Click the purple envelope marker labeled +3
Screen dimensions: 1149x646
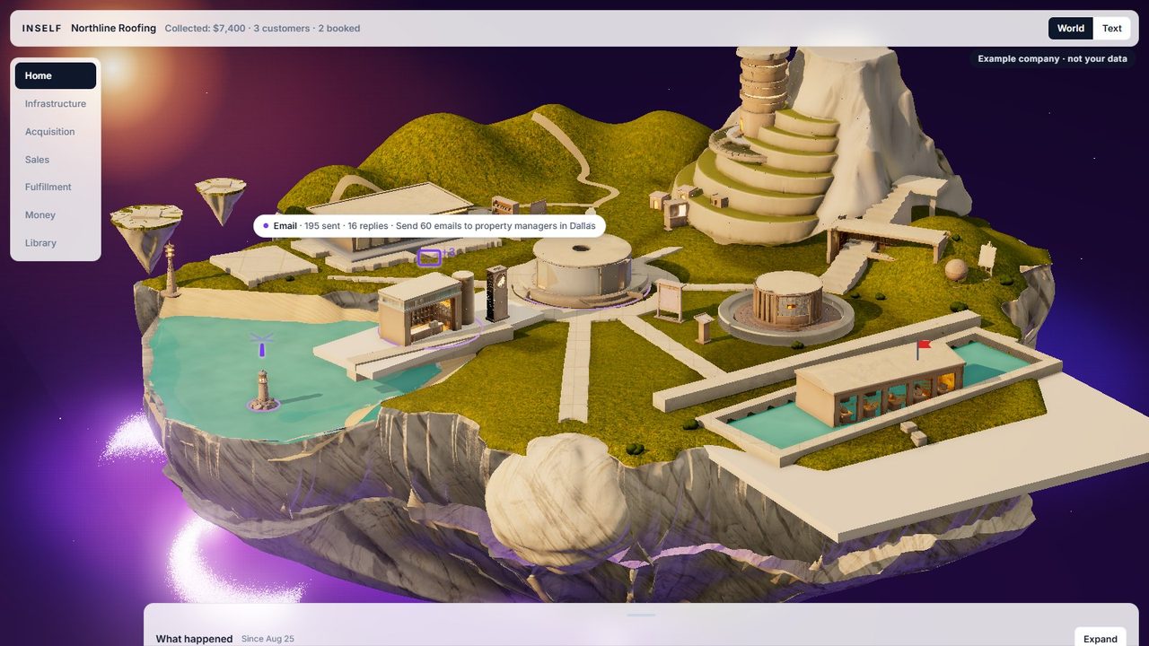431,258
